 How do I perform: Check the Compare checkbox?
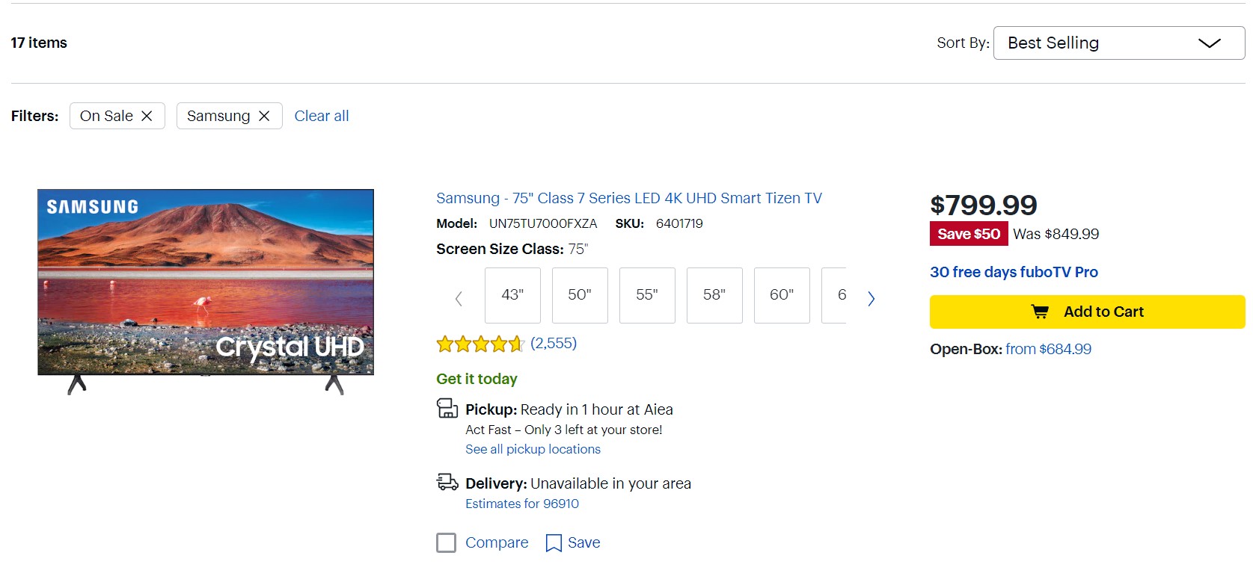447,543
